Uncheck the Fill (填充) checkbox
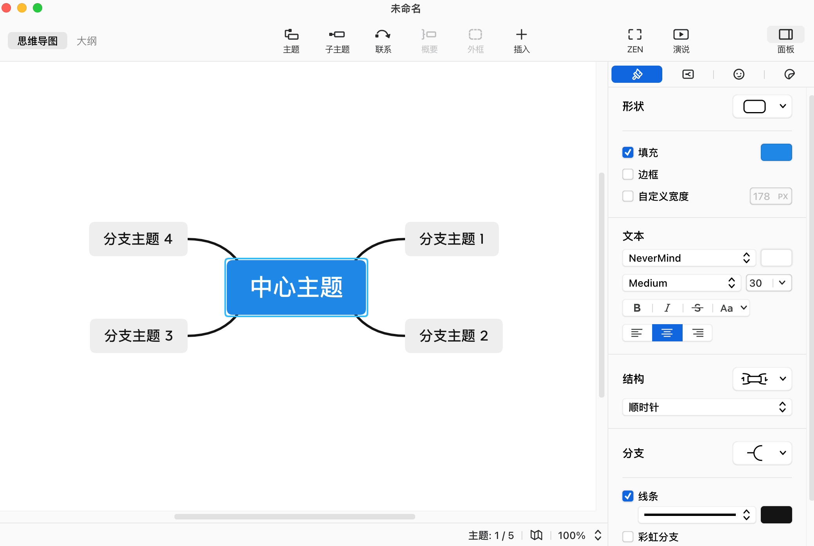 (628, 152)
